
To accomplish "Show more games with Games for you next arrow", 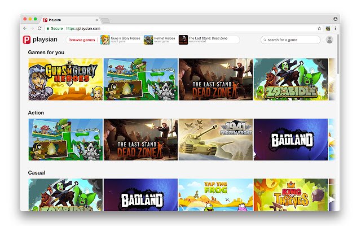I will [x=332, y=79].
